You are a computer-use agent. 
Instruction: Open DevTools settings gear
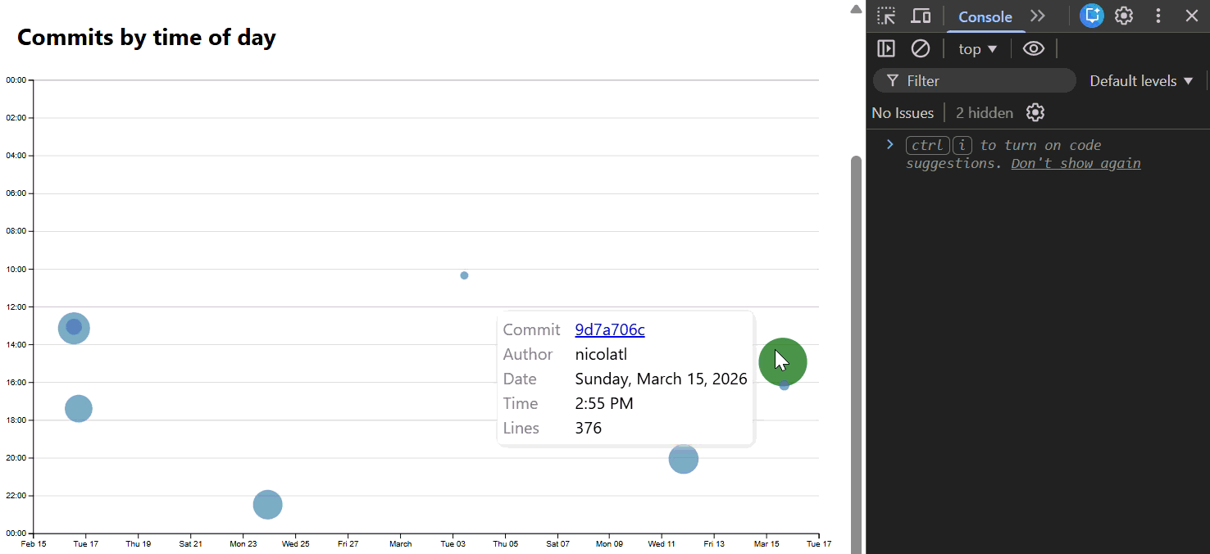(x=1124, y=16)
